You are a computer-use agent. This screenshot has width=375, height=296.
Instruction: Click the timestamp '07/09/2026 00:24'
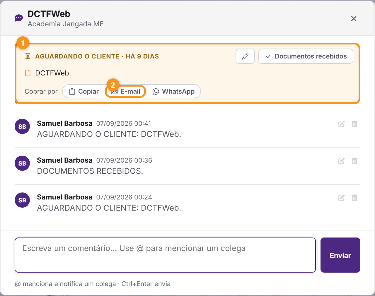[x=124, y=197]
